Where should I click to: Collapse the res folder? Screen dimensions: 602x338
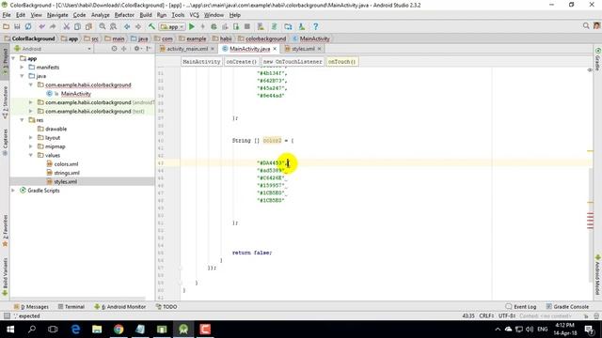click(x=22, y=120)
